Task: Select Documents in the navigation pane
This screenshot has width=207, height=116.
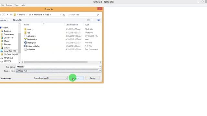Action: pyautogui.click(x=9, y=34)
